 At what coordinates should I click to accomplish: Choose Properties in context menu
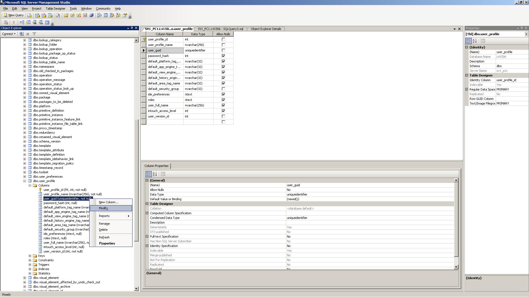(111, 243)
